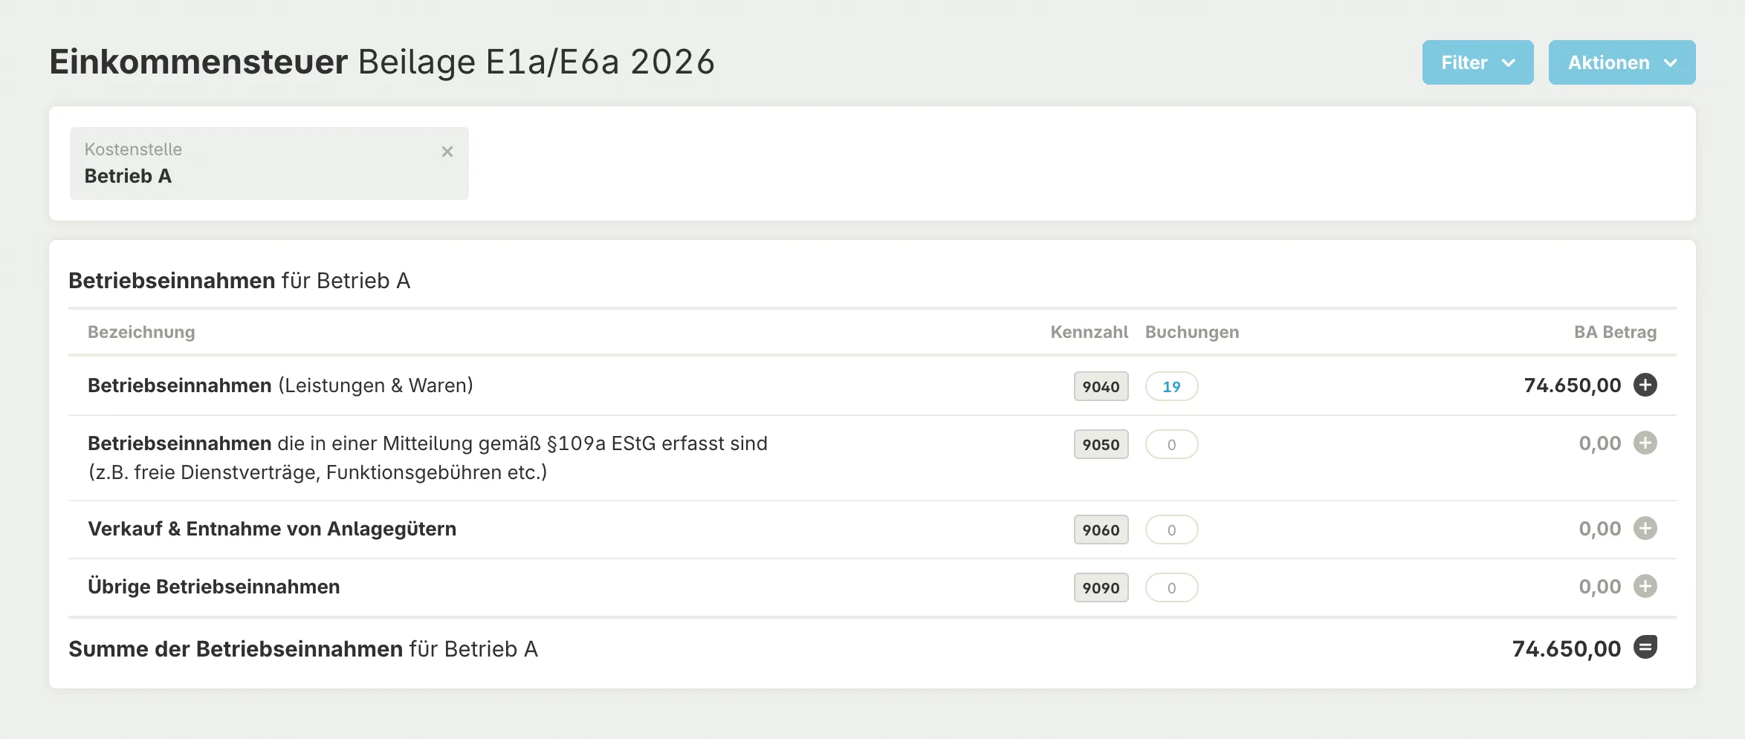
Task: Click the plus icon for Anlagegütern row
Action: [x=1645, y=528]
